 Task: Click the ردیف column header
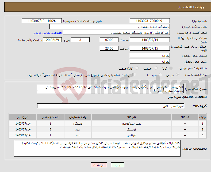pyautogui.click(x=202, y=117)
